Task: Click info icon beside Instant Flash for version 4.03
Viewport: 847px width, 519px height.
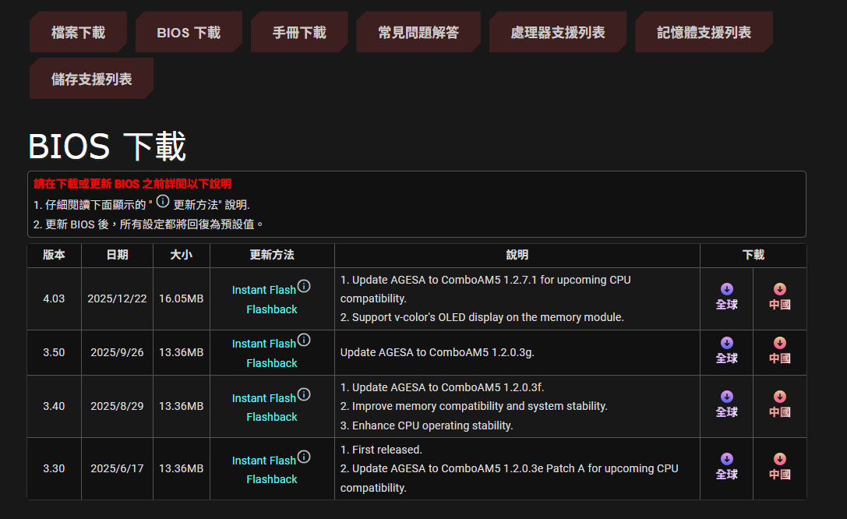Action: pos(304,286)
